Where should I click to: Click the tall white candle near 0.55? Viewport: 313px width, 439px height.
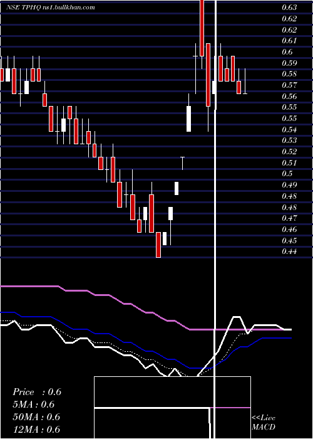click(x=188, y=119)
